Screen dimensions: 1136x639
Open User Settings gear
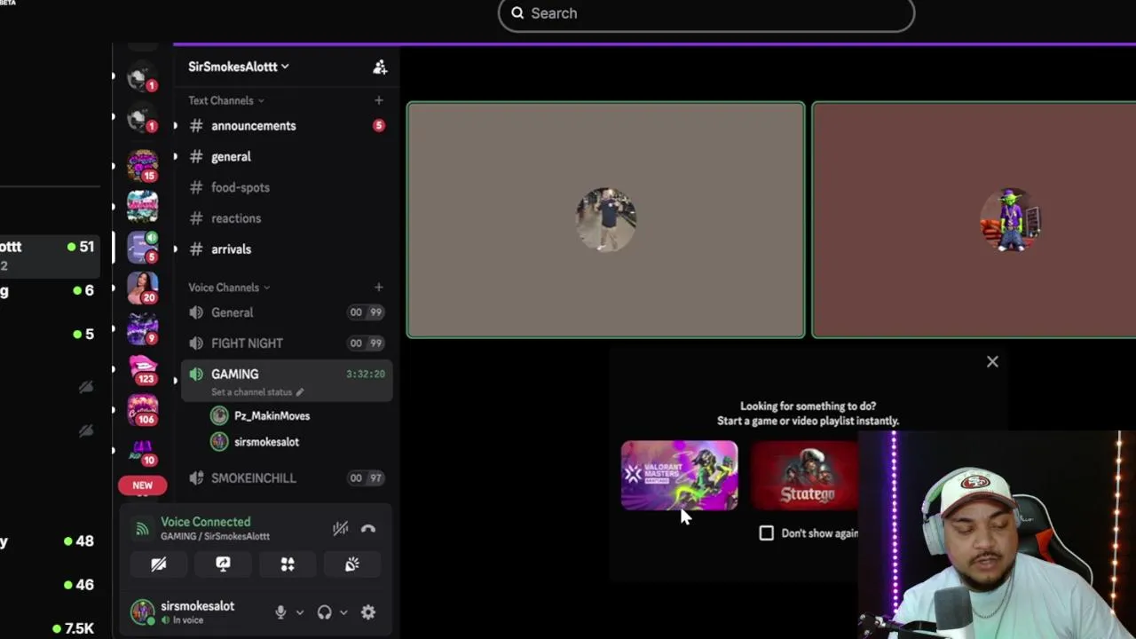tap(368, 612)
